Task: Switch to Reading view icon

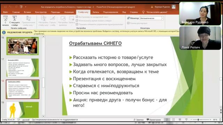Action: [180, 120]
